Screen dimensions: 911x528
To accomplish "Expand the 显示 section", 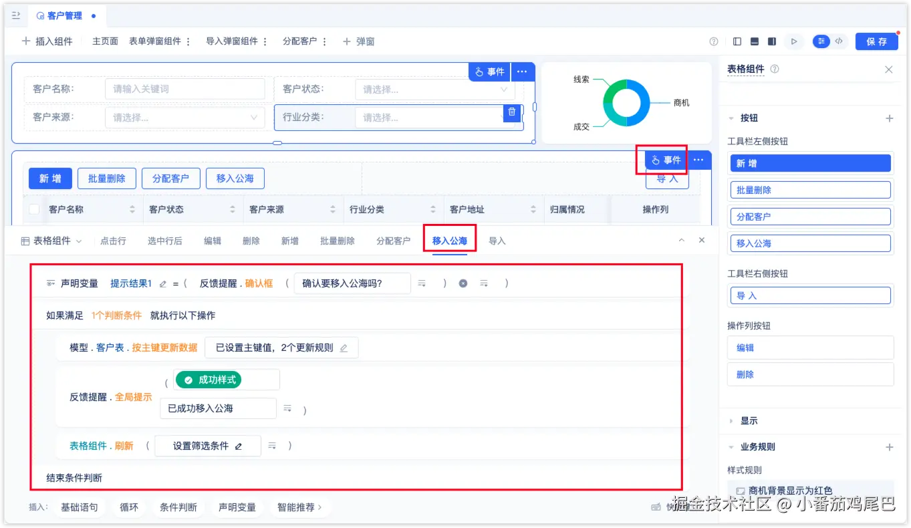I will (731, 421).
